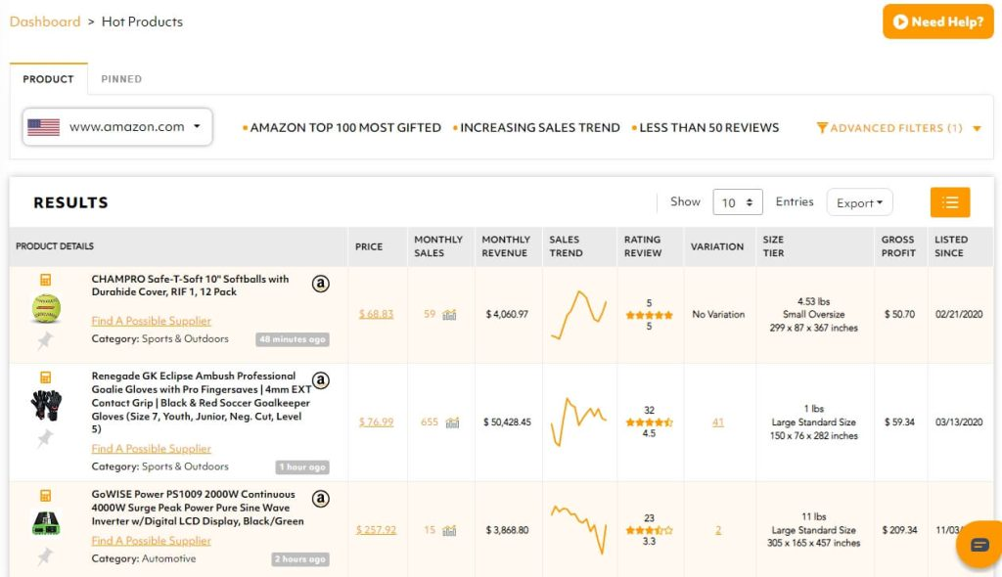
Task: Click the 4.5 star rating with 32 reviews
Action: coord(650,422)
